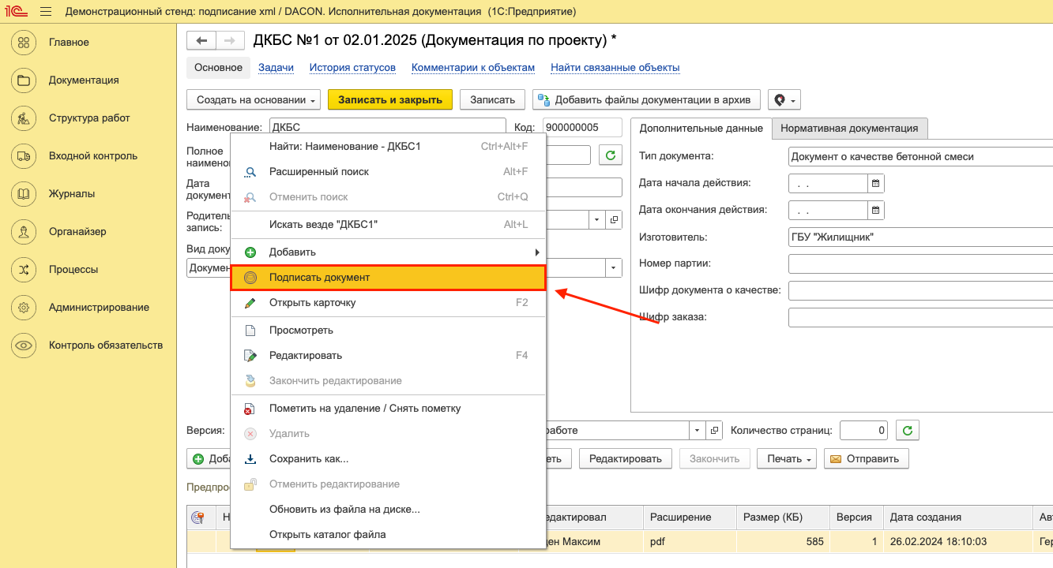Viewport: 1053px width, 568px height.
Task: Switch to Нормативная документация tab
Action: point(849,128)
